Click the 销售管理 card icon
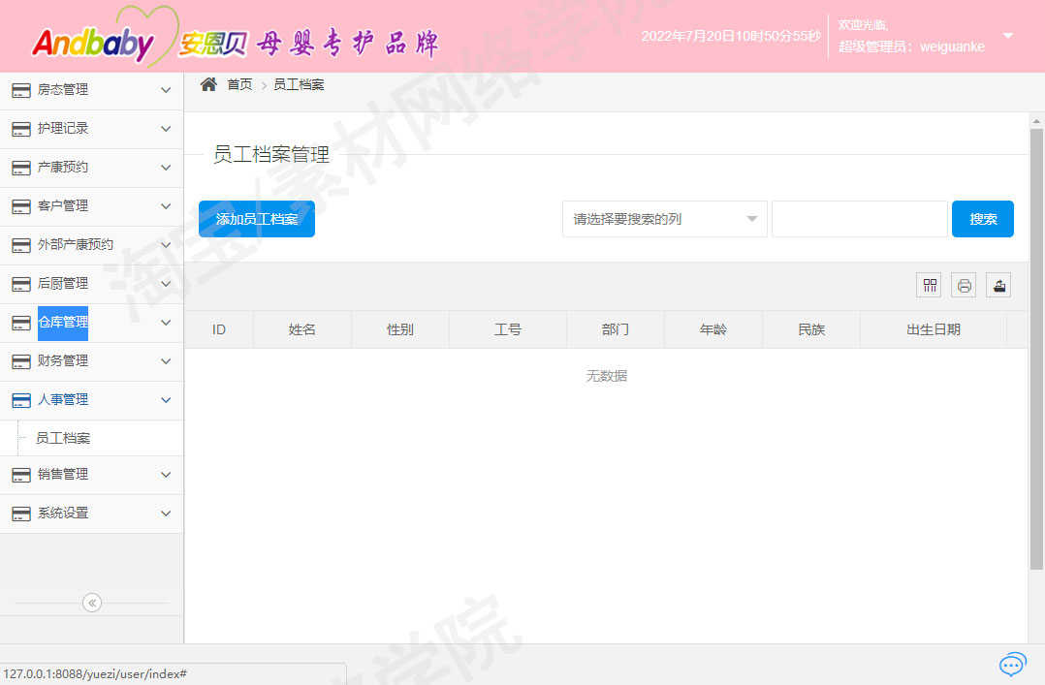The width and height of the screenshot is (1045, 685). pyautogui.click(x=21, y=475)
